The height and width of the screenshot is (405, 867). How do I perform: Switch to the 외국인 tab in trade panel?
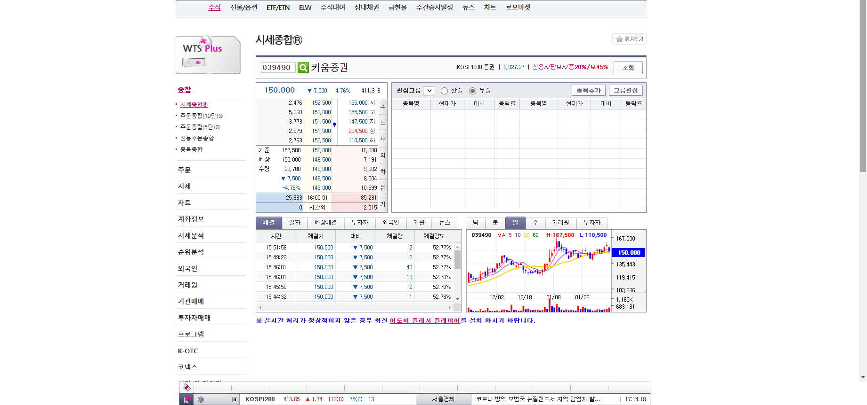pyautogui.click(x=391, y=223)
